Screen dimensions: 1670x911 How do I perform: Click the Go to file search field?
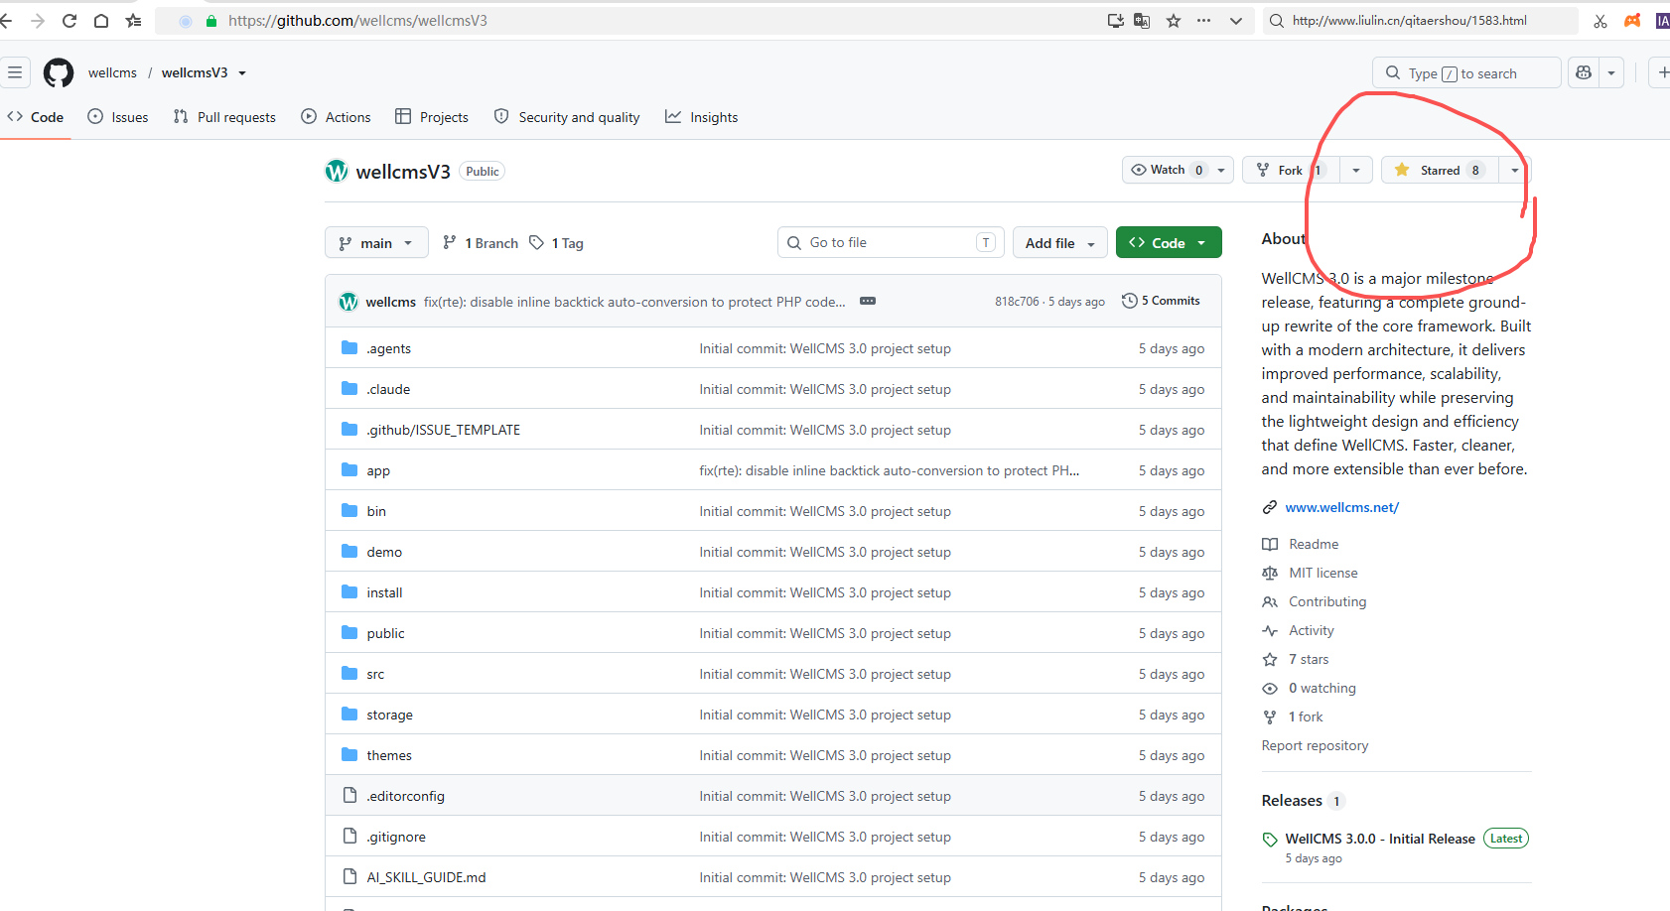click(x=891, y=242)
